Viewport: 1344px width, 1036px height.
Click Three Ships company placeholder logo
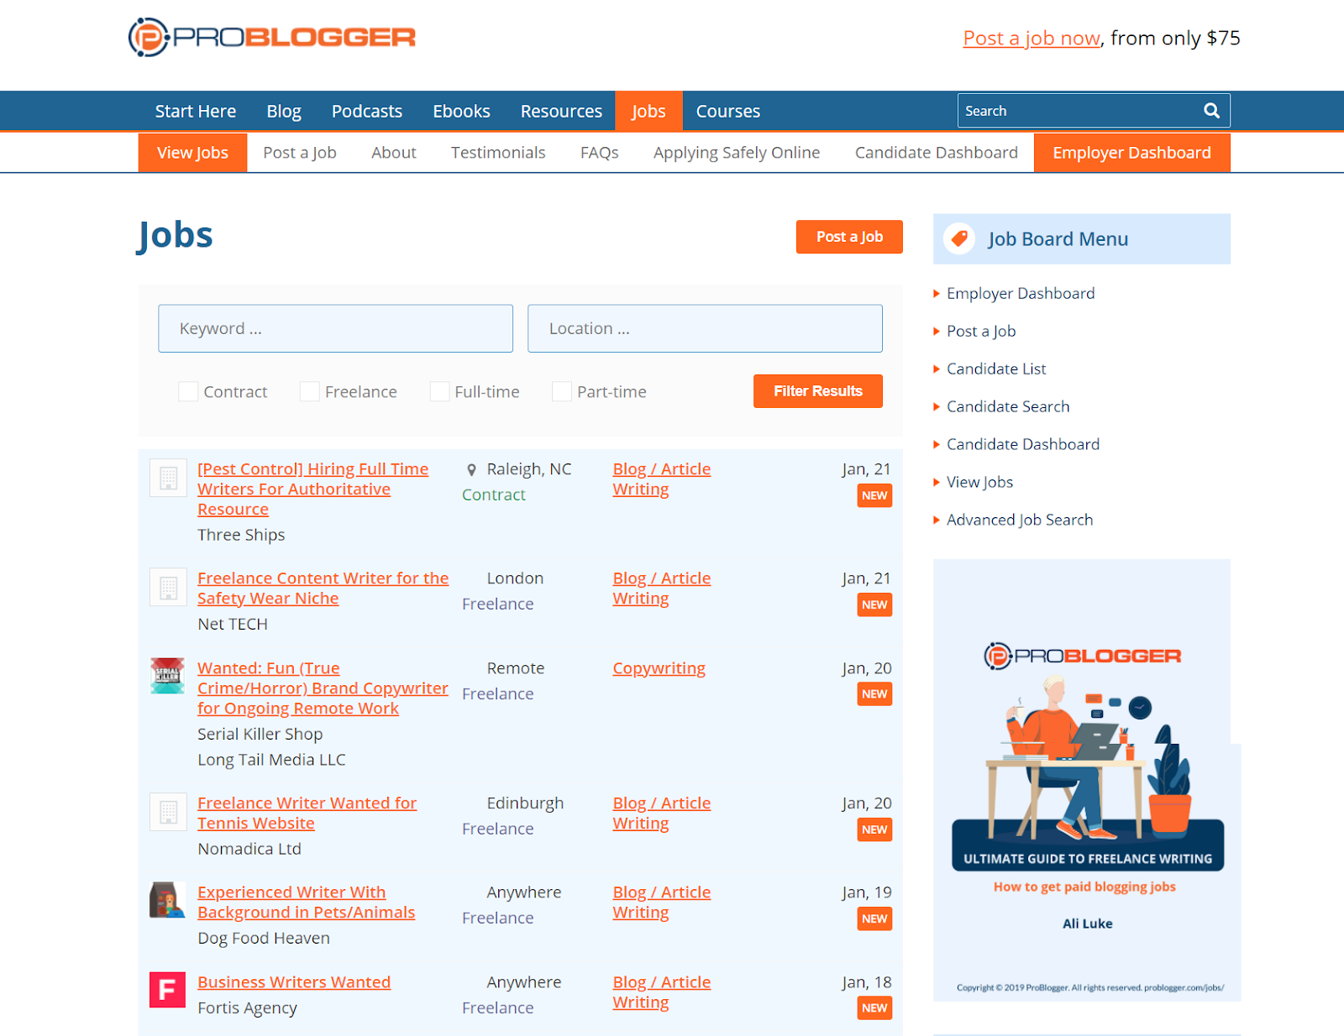pos(168,478)
